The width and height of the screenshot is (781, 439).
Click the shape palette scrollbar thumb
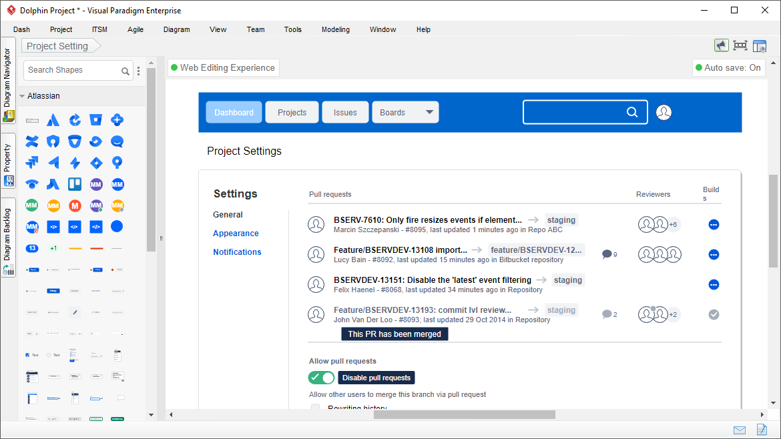(152, 159)
